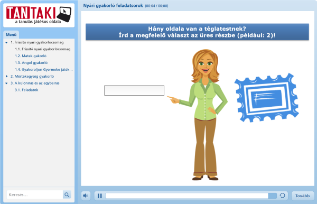Click the blue stamp picture
The height and width of the screenshot is (204, 317).
click(266, 98)
